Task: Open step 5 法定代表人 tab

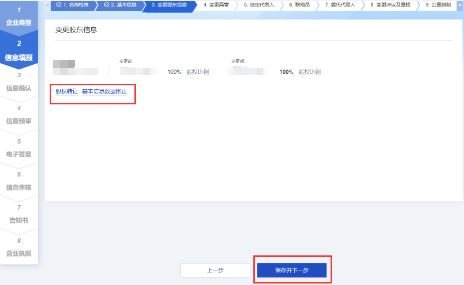Action: [259, 5]
